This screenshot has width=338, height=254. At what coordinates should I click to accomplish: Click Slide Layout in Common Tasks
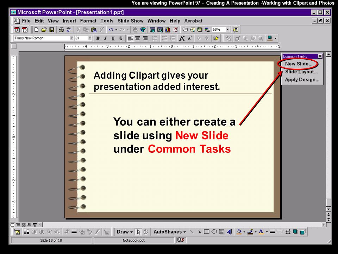point(301,72)
